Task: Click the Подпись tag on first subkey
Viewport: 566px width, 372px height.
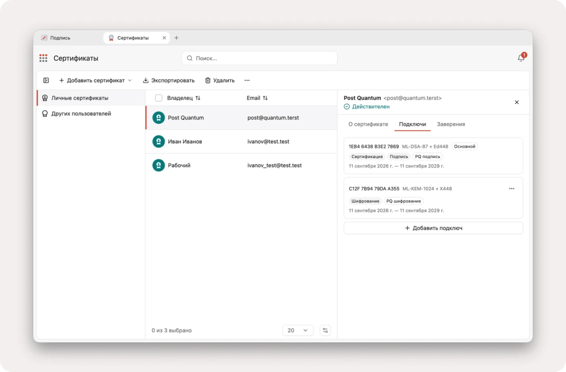Action: (x=399, y=156)
